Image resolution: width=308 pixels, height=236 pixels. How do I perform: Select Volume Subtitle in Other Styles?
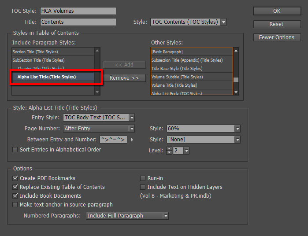click(192, 77)
